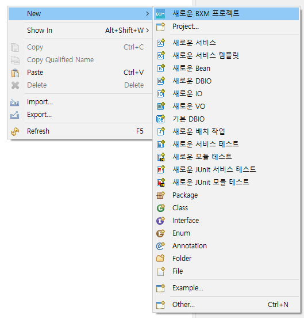Click the Folder icon

160,258
